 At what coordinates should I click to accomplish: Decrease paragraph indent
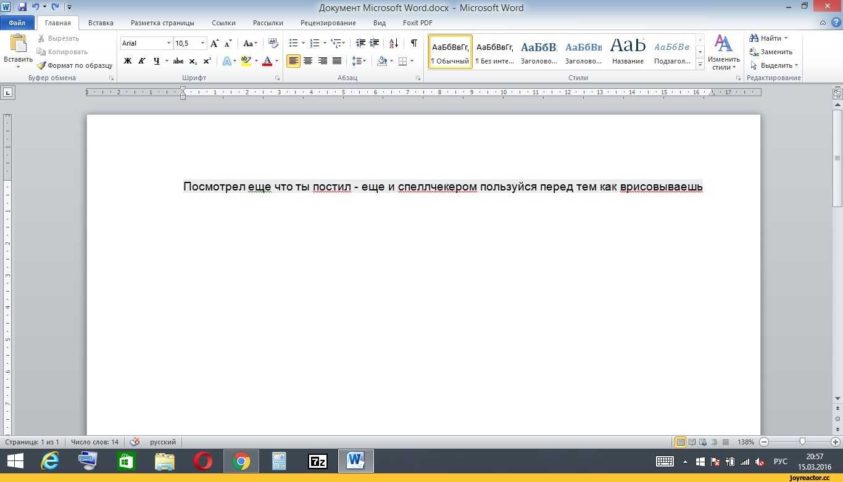(360, 43)
